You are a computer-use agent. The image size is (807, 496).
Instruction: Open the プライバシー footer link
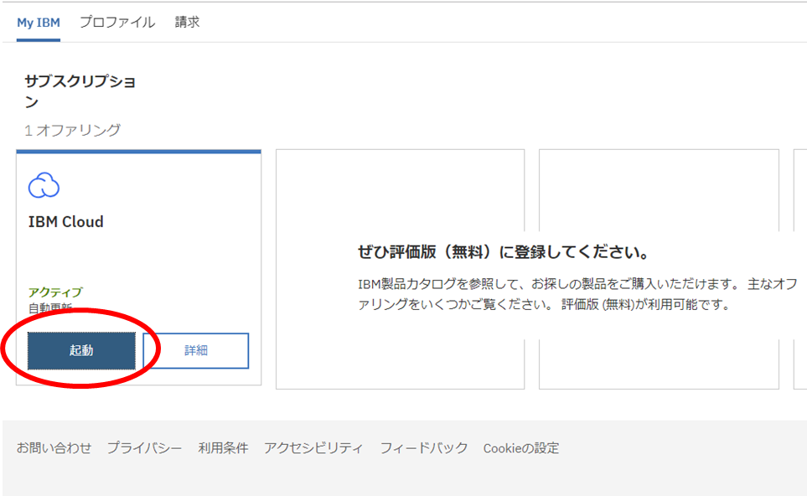pyautogui.click(x=145, y=448)
